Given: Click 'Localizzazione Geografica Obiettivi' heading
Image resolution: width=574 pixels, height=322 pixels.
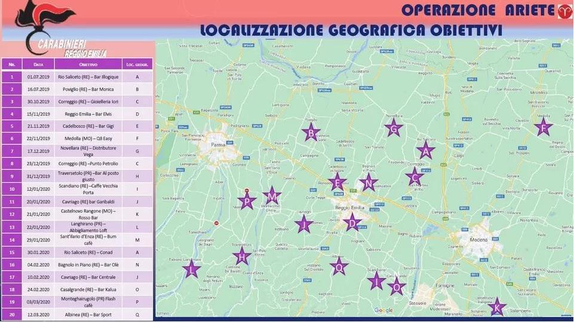Looking at the screenshot, I should [x=351, y=30].
